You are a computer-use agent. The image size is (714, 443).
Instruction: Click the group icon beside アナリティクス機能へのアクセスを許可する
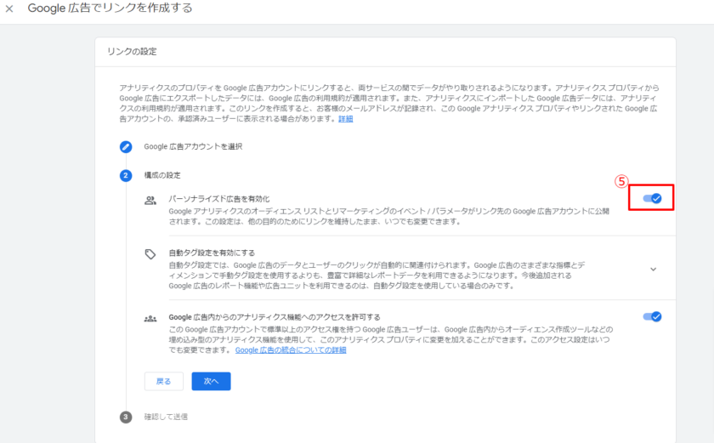(x=150, y=319)
